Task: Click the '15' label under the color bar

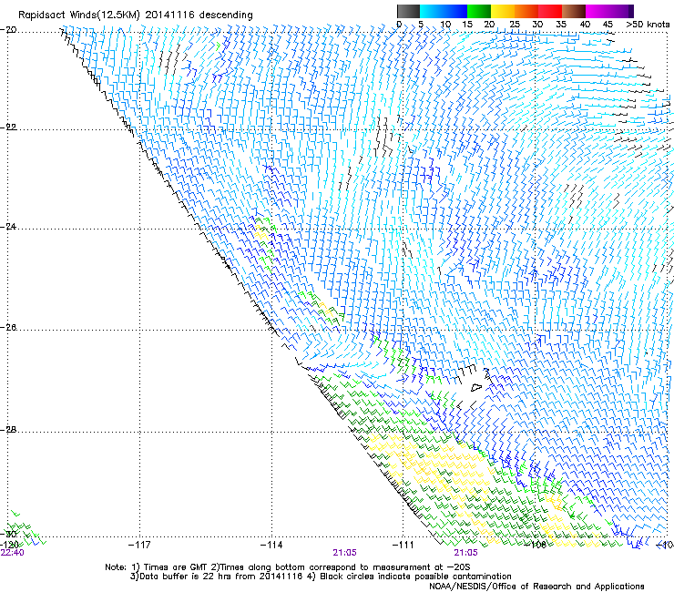Action: (x=467, y=25)
